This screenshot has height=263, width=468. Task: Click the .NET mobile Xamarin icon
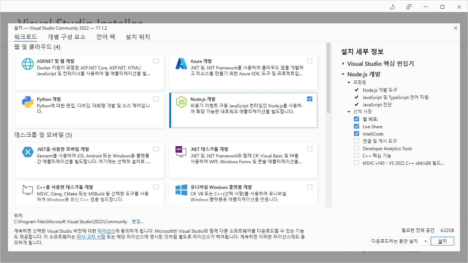(28, 152)
